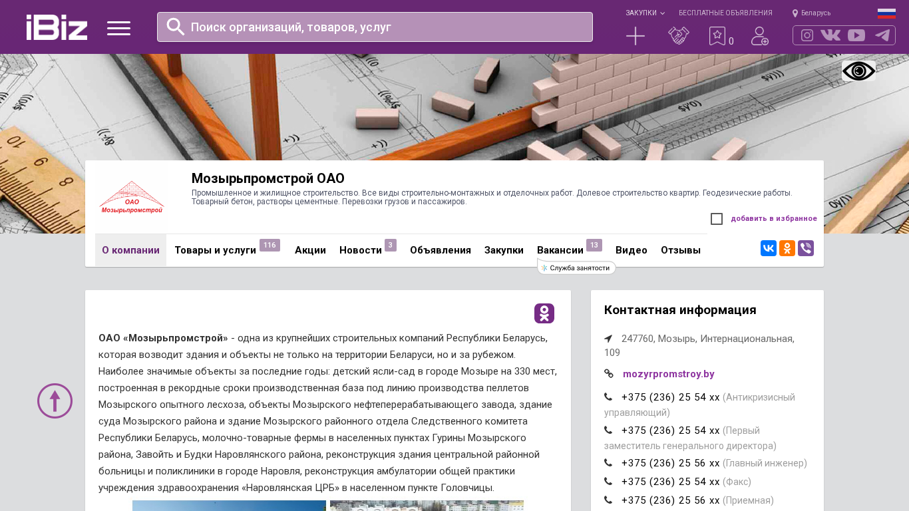909x511 pixels.
Task: Click Первый заместитель phone number
Action: (671, 430)
